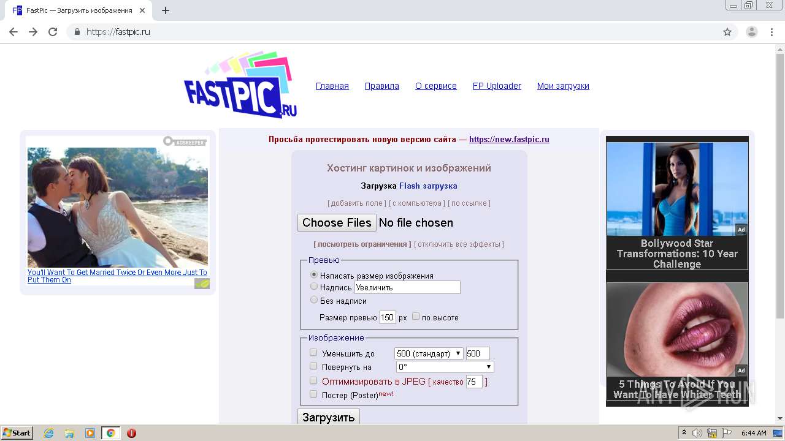Switch to 'Flash загрузка' mode
Image resolution: width=785 pixels, height=441 pixels.
[x=428, y=186]
